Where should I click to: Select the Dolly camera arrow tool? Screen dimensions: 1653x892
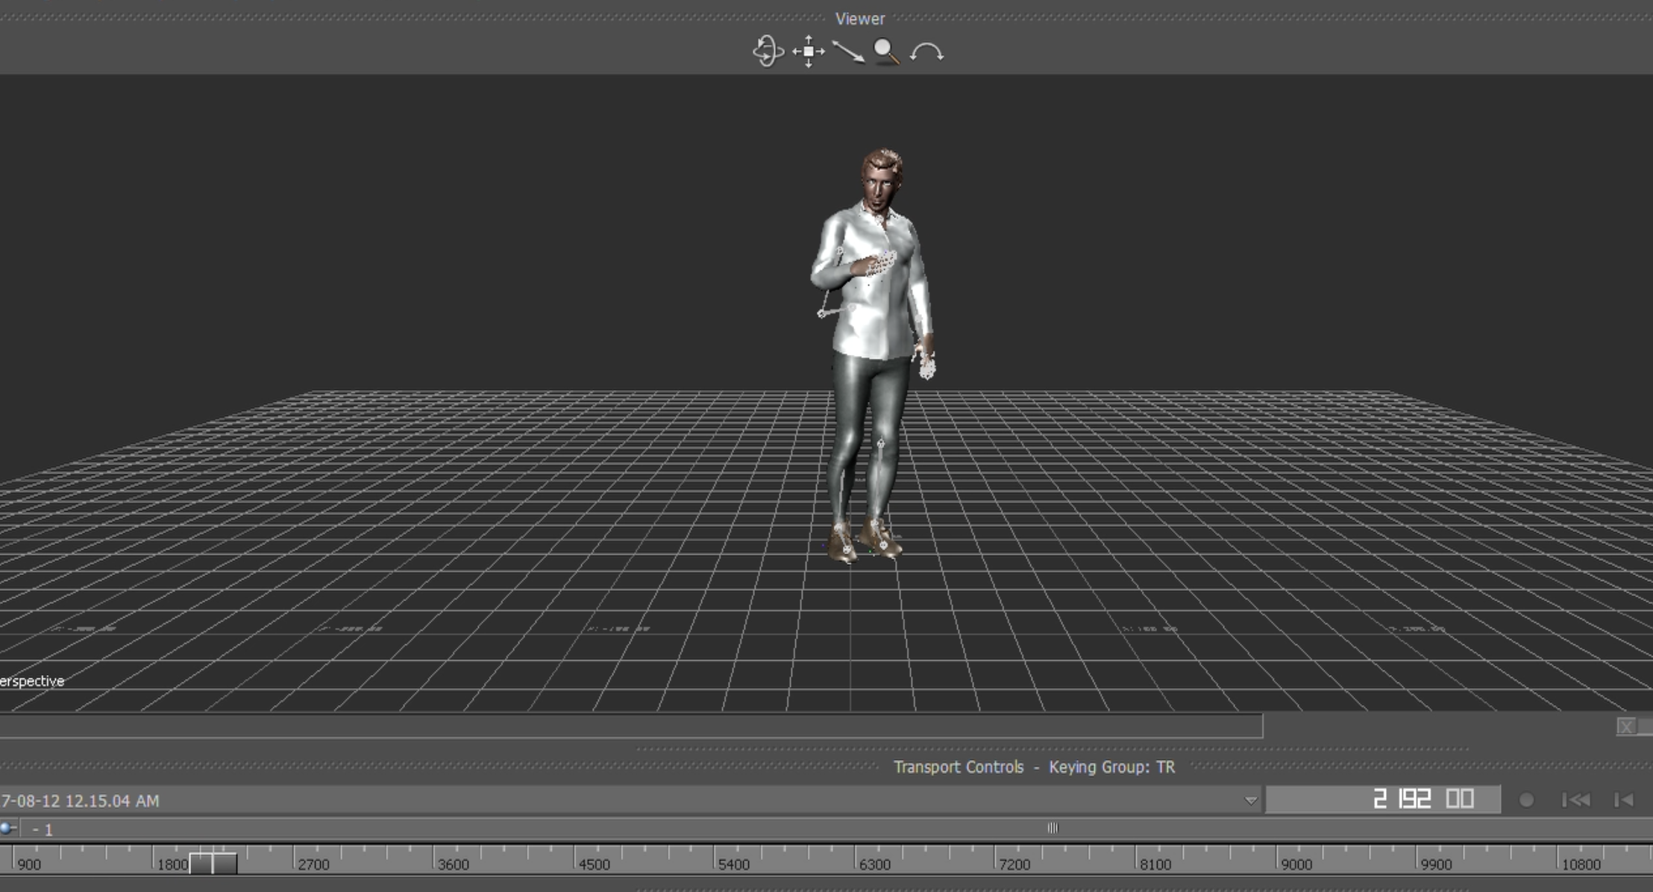coord(848,51)
